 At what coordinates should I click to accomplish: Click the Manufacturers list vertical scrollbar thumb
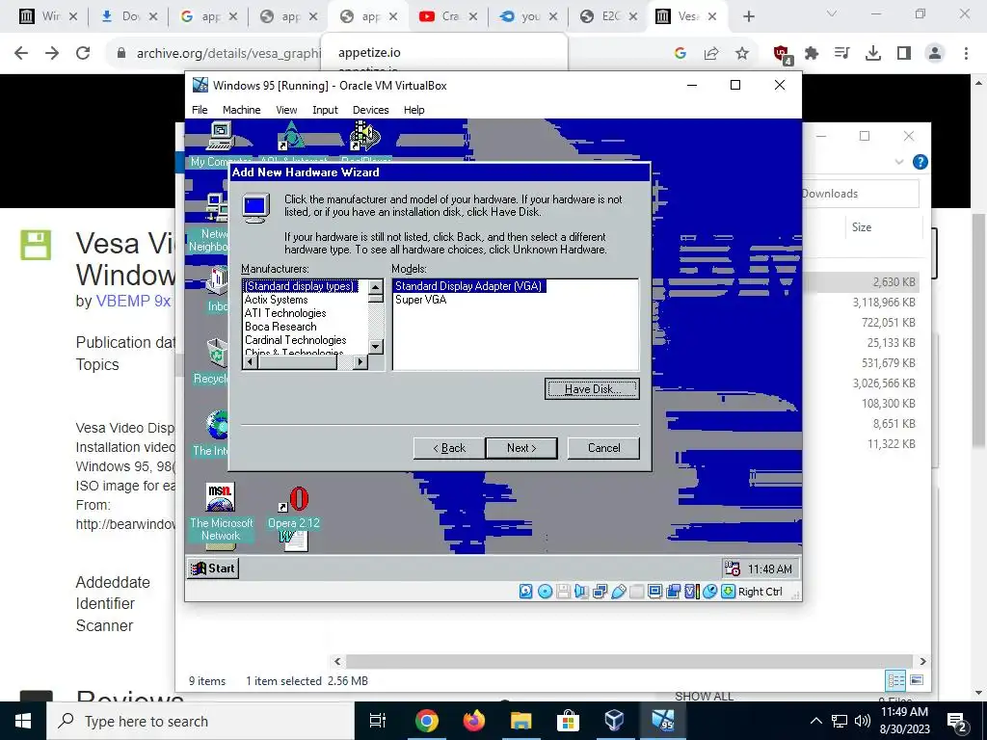click(376, 299)
